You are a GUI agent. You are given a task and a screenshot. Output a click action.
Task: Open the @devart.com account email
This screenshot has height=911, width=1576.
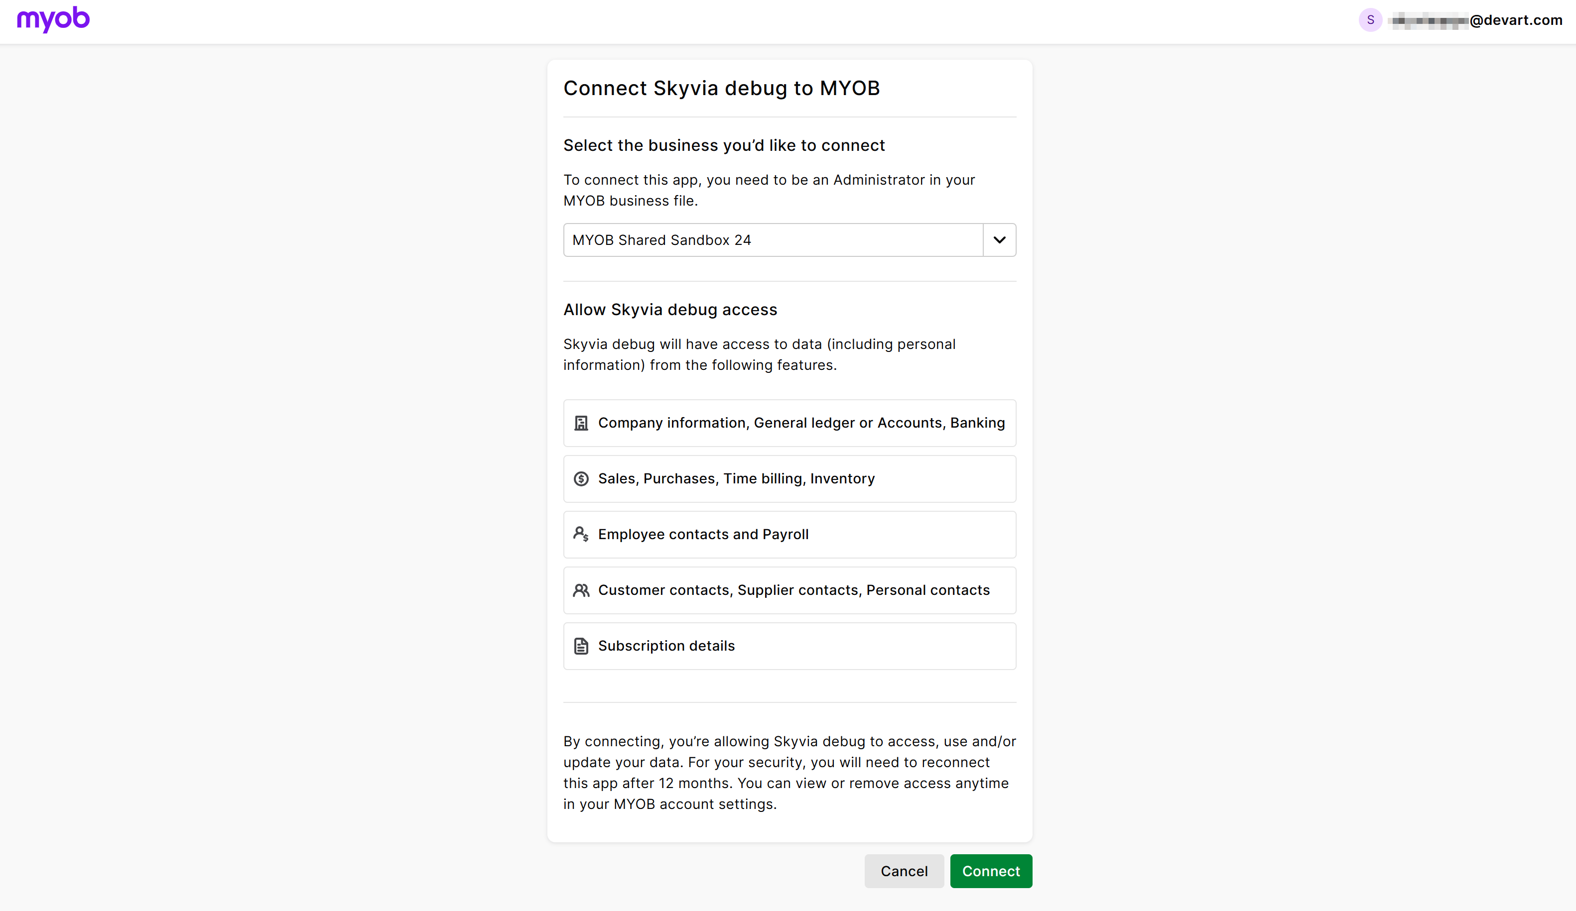pos(1475,20)
